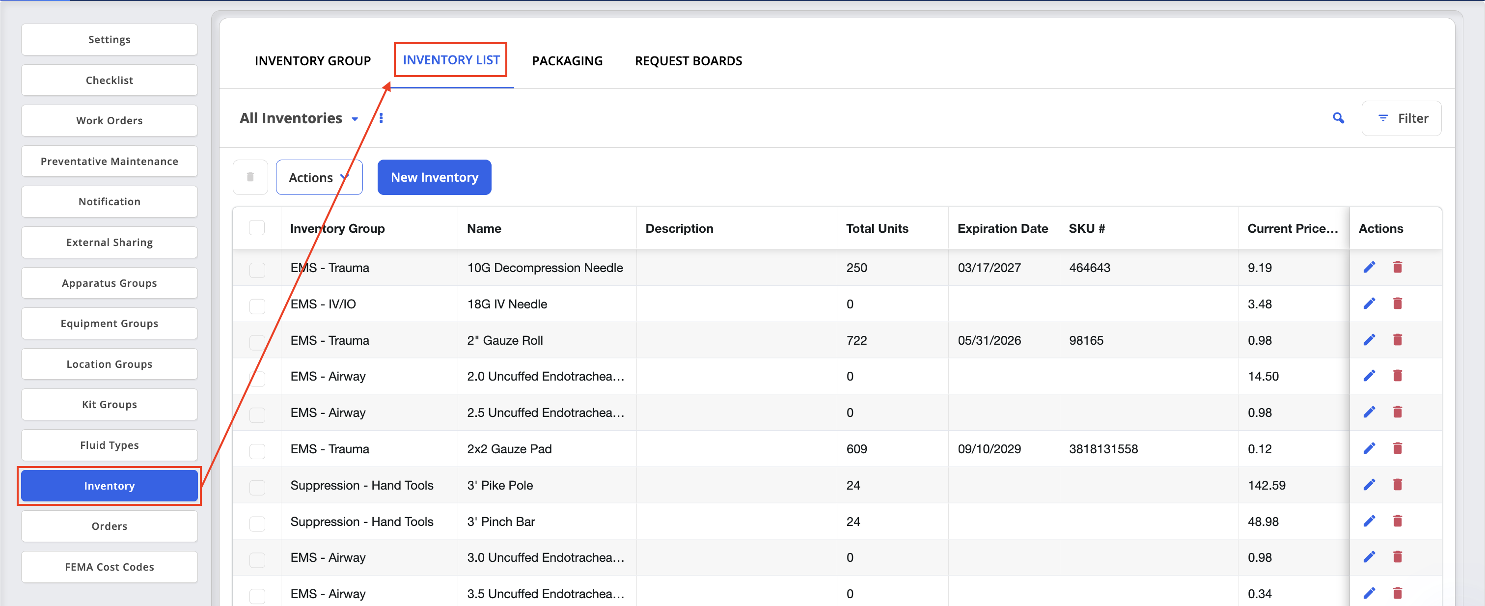Open the Actions dropdown menu

(x=319, y=177)
